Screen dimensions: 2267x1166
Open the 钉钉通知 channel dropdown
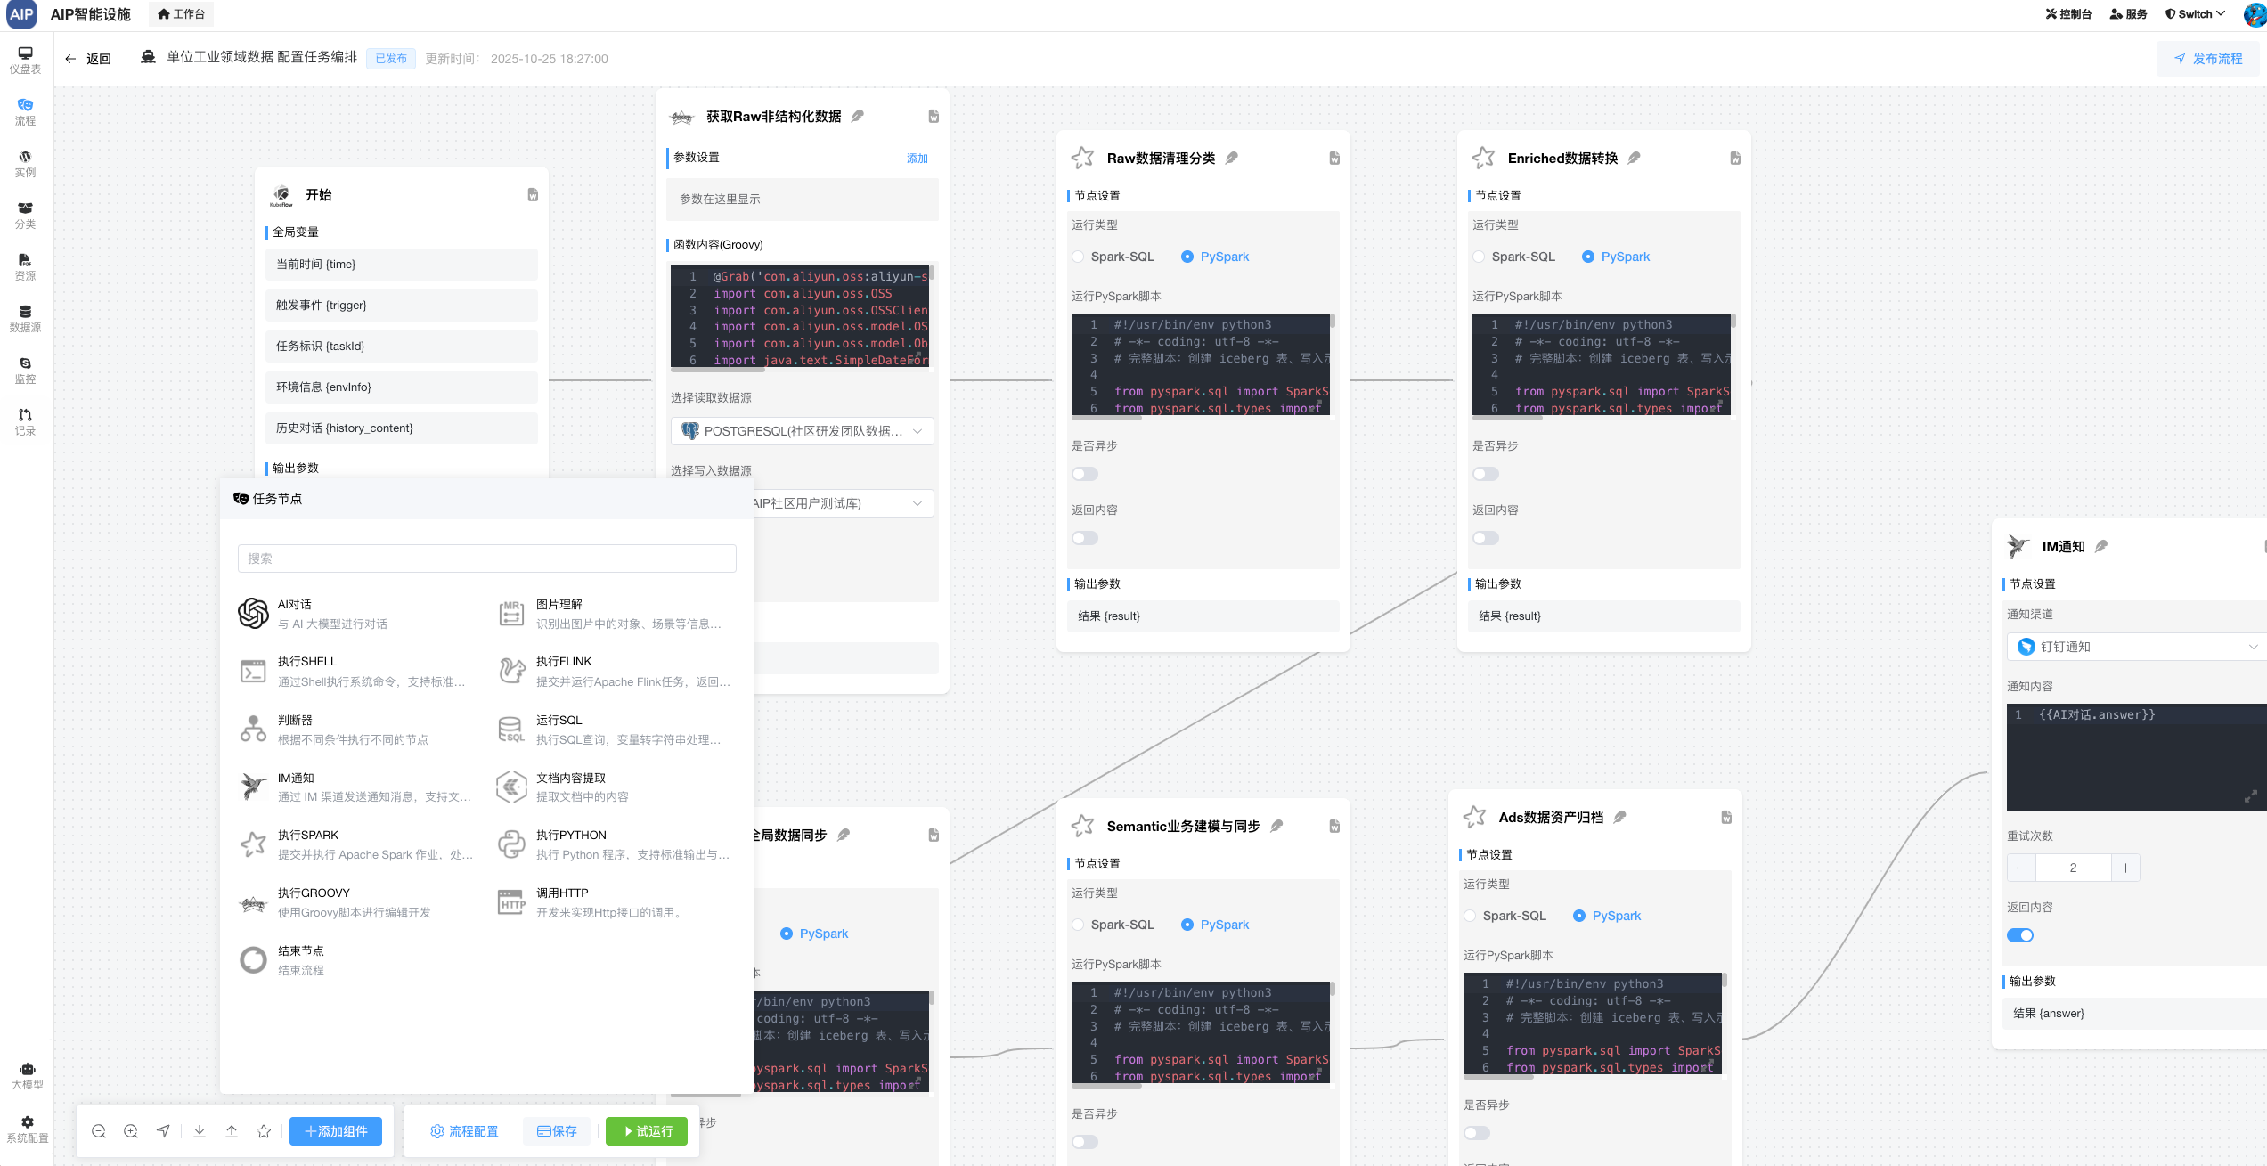(2136, 647)
